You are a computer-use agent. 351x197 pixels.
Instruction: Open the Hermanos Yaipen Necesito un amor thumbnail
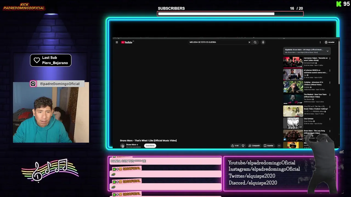pos(293,62)
